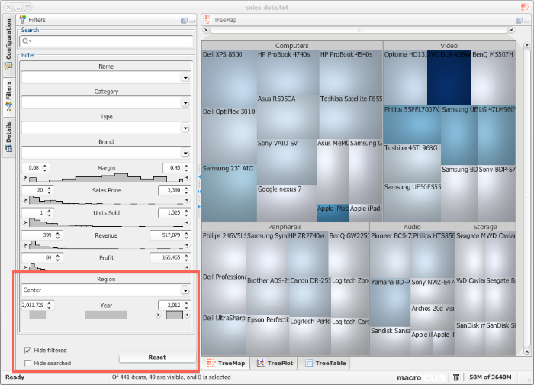The width and height of the screenshot is (534, 385).
Task: Expand the Category filter dropdown
Action: point(185,102)
